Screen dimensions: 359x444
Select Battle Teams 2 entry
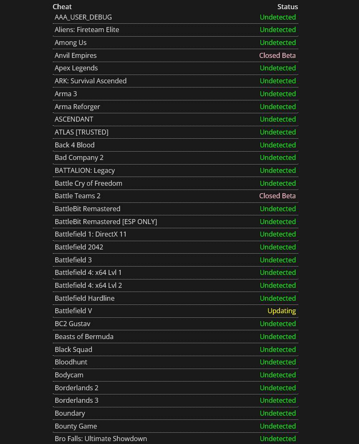pyautogui.click(x=77, y=196)
